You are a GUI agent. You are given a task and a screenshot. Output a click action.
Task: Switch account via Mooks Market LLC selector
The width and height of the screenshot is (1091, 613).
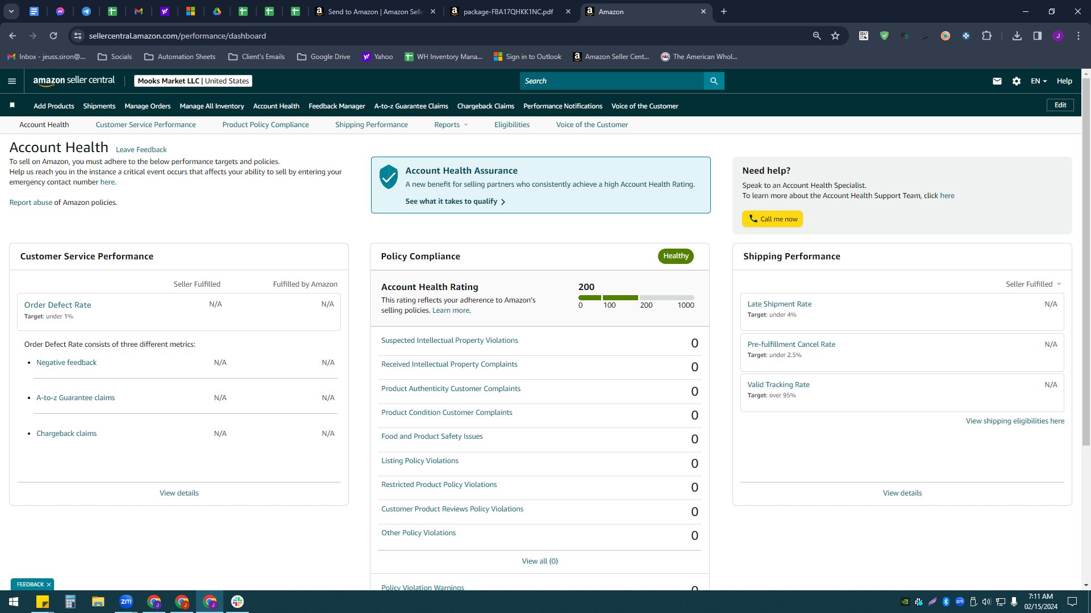[193, 81]
